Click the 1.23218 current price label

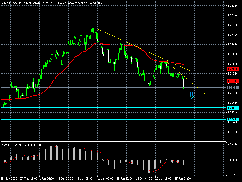point(233,88)
